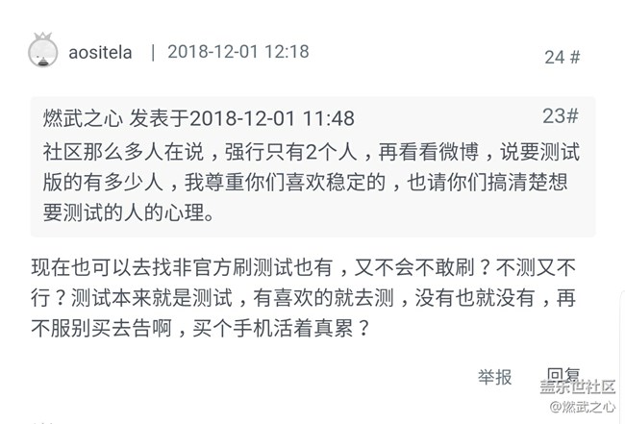Open quoted author 燃武之心 profile
The image size is (625, 424).
pyautogui.click(x=83, y=118)
